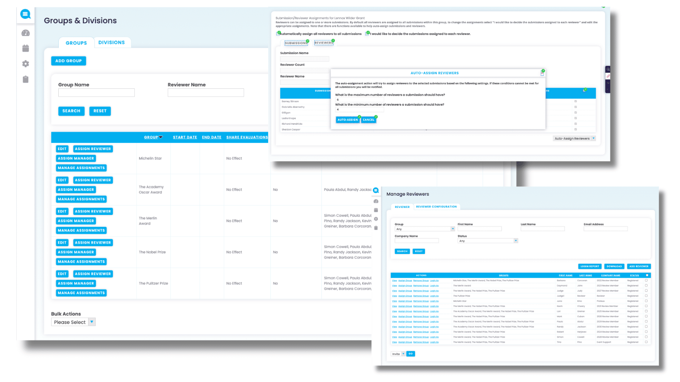Open the calendar icon in Manage Reviewers sidebar
Screen dimensions: 680x382
click(x=376, y=210)
